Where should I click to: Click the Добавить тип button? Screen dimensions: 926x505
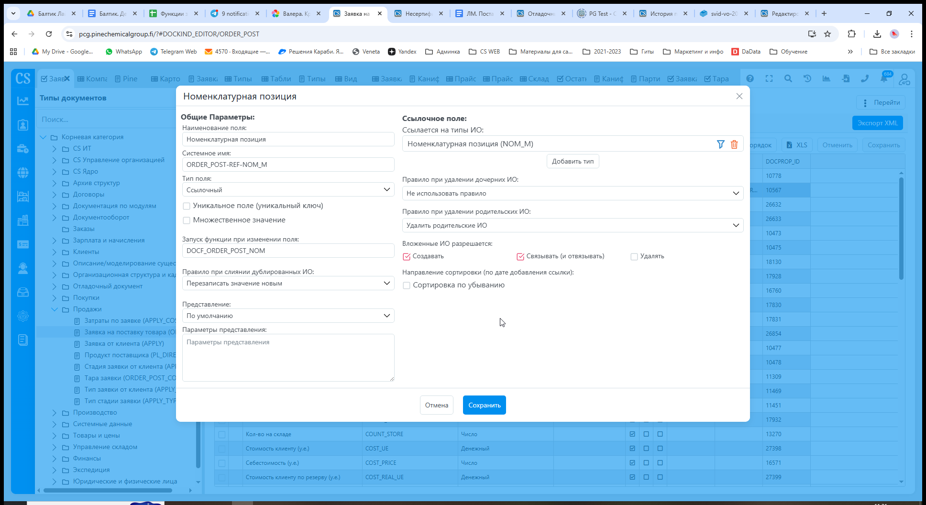click(x=573, y=161)
